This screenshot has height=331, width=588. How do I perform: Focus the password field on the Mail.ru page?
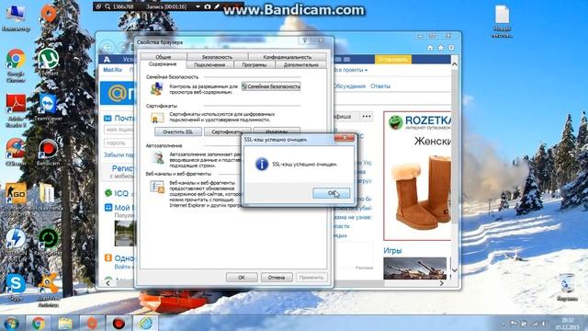tap(119, 143)
